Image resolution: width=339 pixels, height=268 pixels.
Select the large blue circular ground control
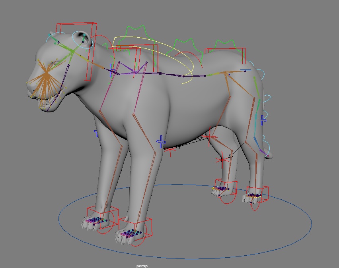pos(185,222)
